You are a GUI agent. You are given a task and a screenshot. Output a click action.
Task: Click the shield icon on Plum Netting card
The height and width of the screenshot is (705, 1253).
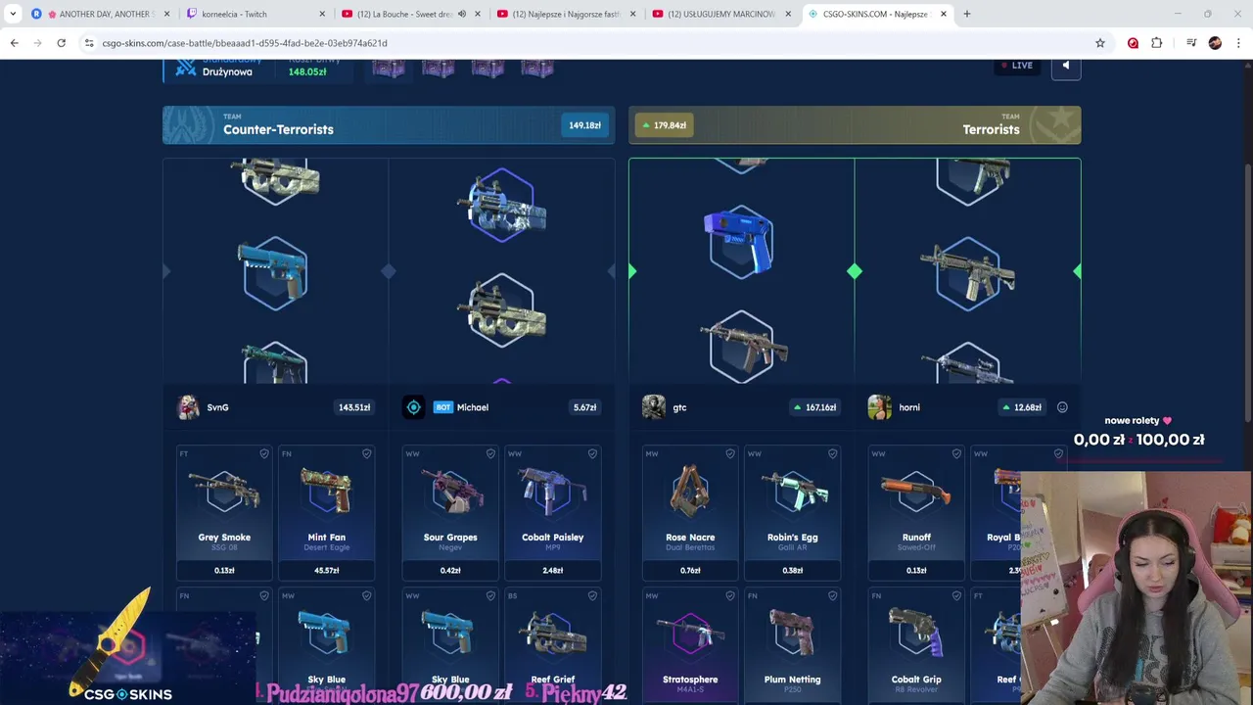click(x=833, y=595)
